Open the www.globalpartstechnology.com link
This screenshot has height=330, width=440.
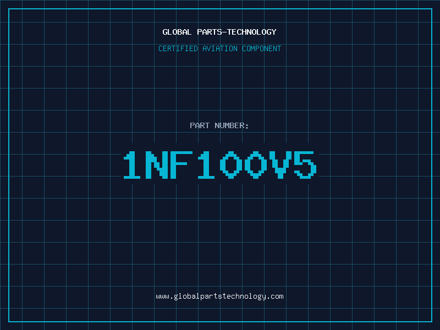pyautogui.click(x=219, y=296)
